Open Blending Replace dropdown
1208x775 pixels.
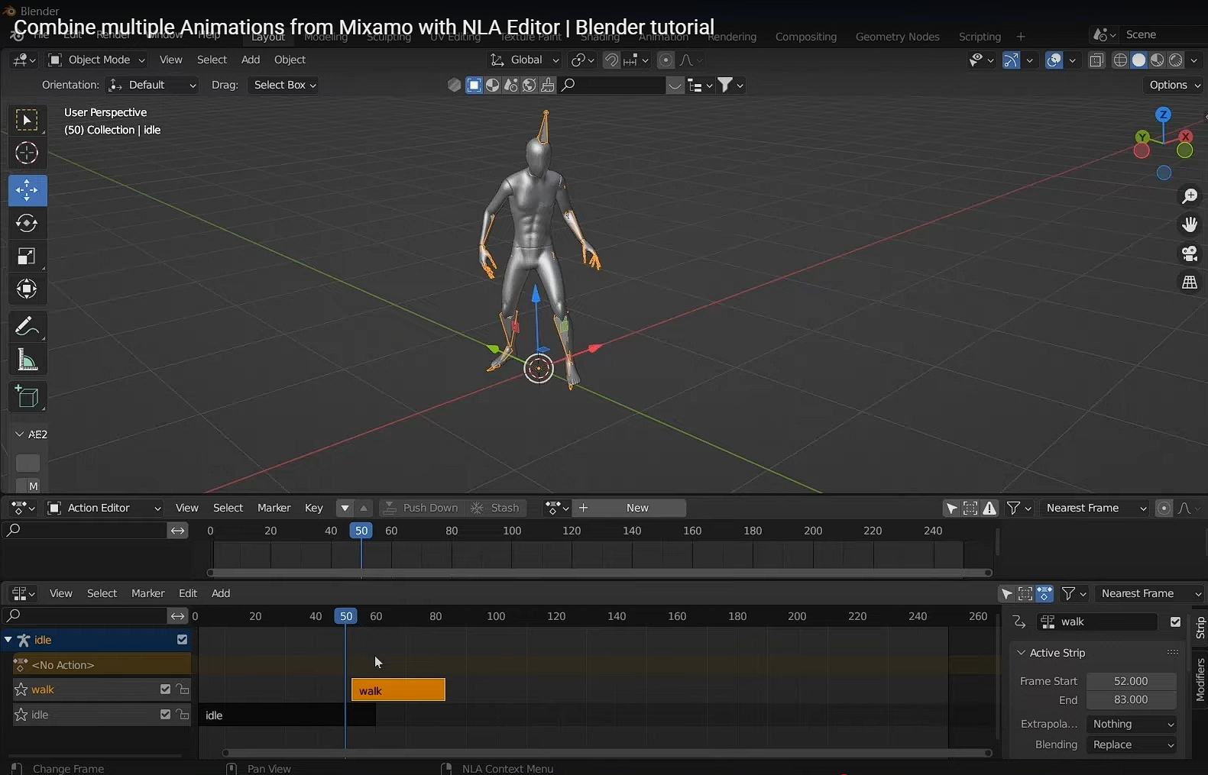pos(1132,744)
